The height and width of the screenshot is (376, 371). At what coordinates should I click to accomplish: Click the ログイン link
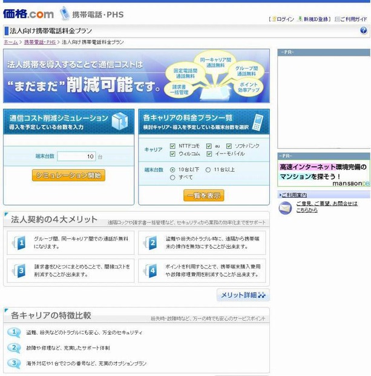(x=285, y=19)
